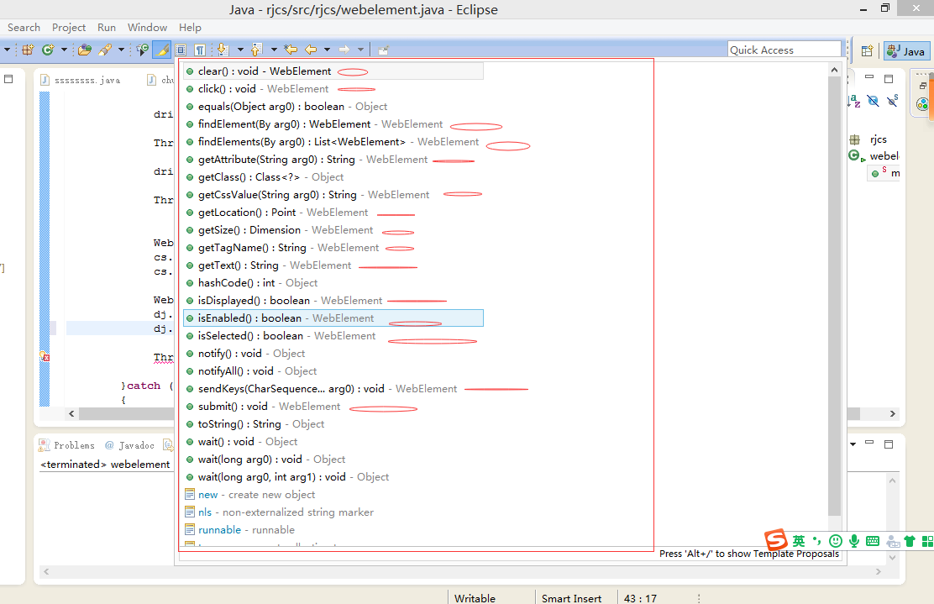Open the Project menu
This screenshot has height=604, width=934.
click(68, 27)
